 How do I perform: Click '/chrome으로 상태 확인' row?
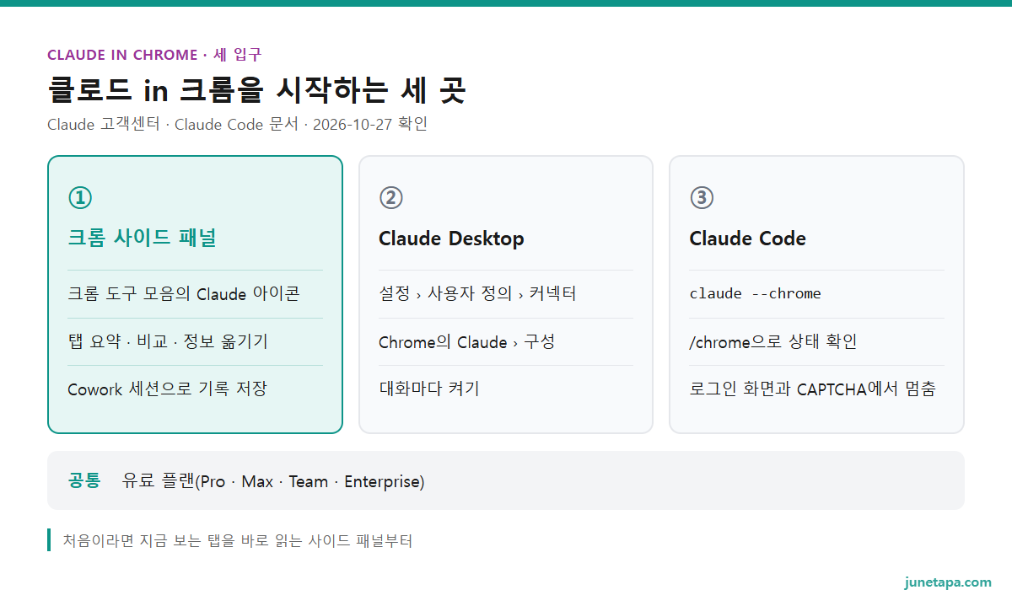tap(816, 341)
